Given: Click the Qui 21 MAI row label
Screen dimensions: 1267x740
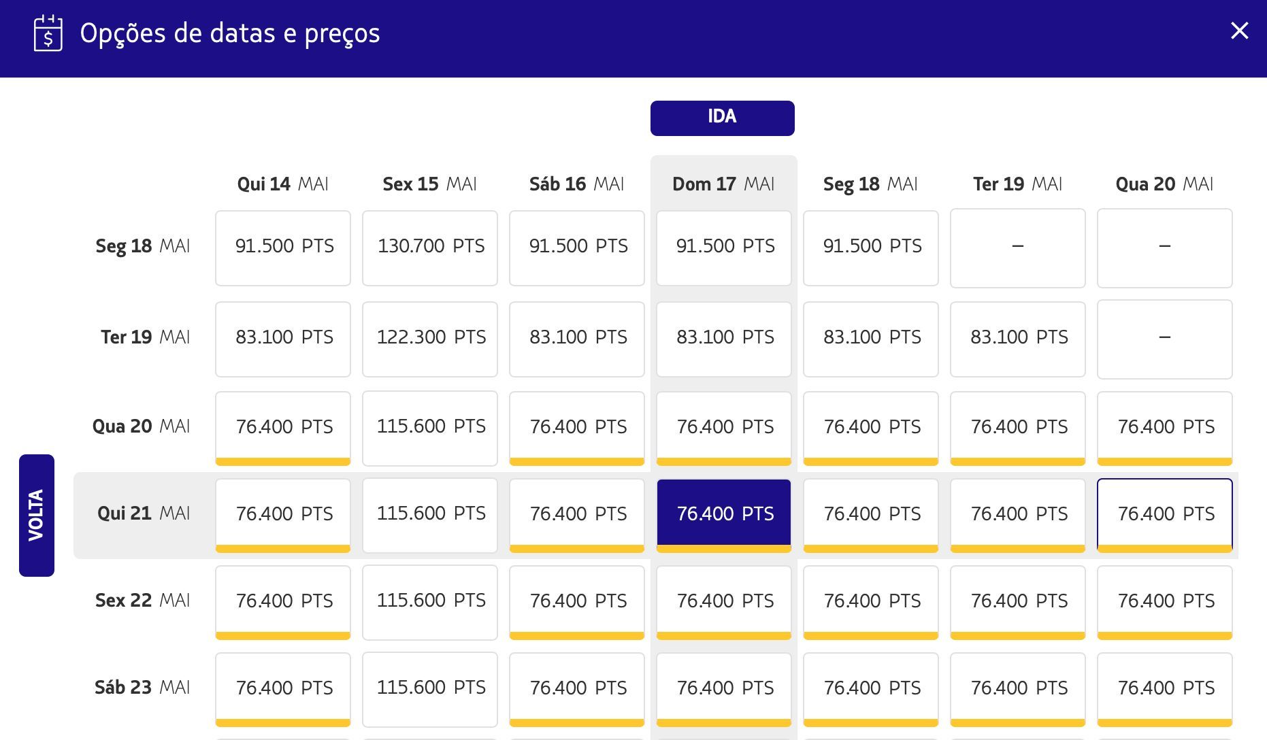Looking at the screenshot, I should pyautogui.click(x=144, y=514).
